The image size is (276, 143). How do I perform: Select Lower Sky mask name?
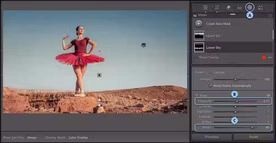coord(213,47)
